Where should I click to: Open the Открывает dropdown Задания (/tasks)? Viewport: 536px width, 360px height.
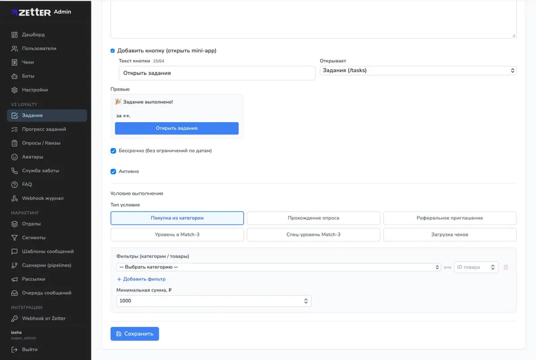tap(418, 71)
